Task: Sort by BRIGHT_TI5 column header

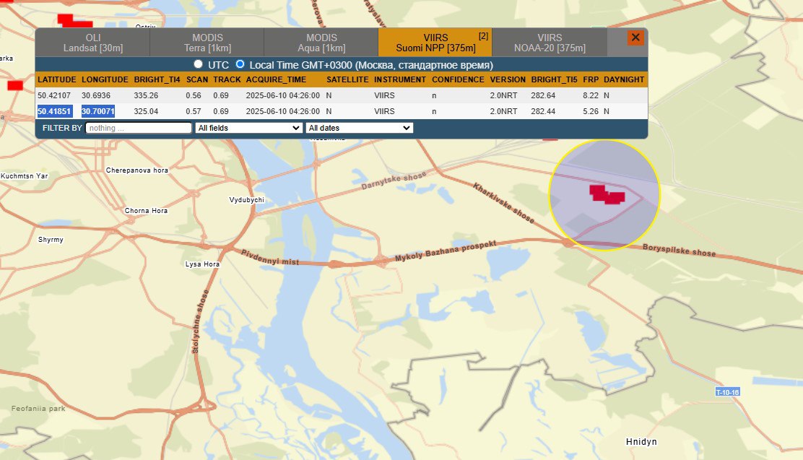Action: pyautogui.click(x=554, y=79)
